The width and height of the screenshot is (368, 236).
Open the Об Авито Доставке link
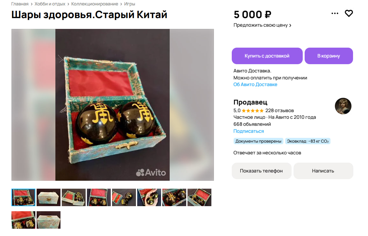[x=255, y=84]
